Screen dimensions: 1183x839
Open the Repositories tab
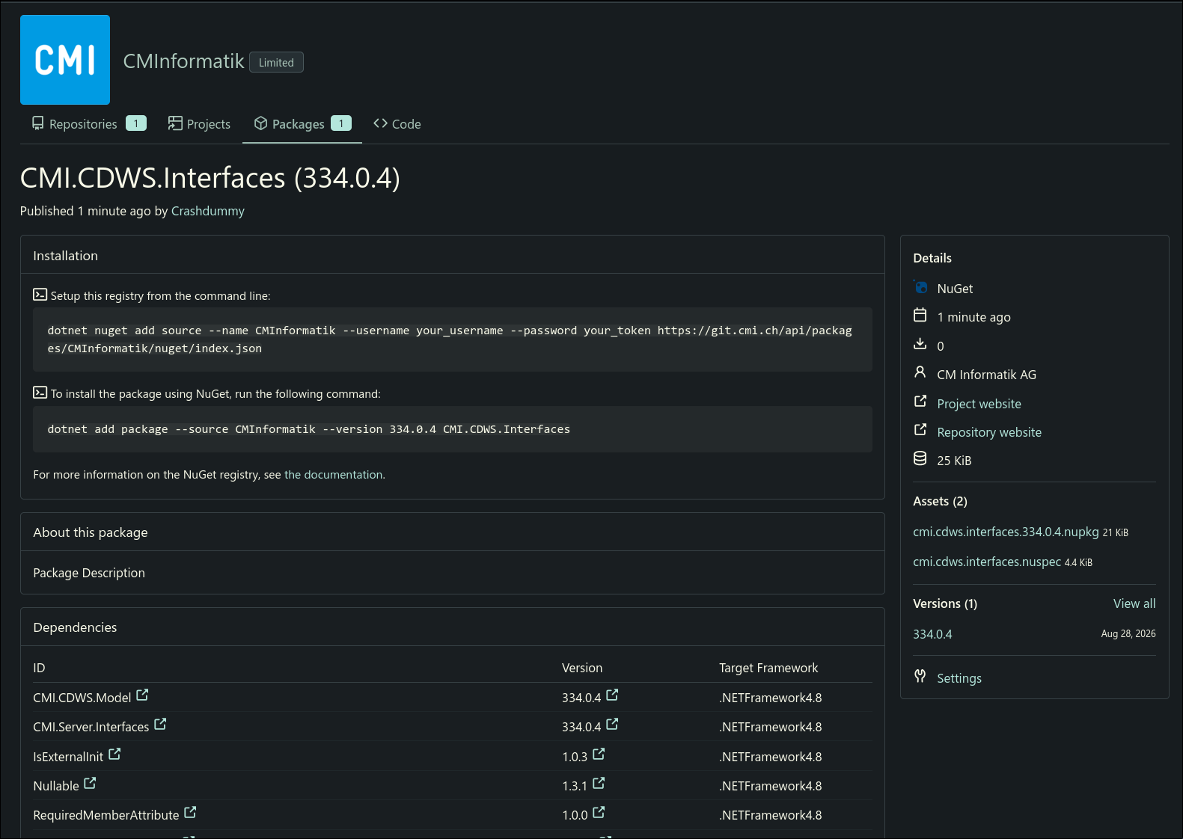pos(88,124)
